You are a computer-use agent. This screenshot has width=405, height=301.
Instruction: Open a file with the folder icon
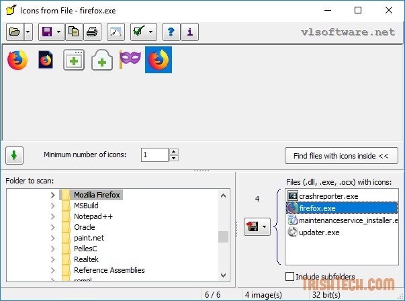15,32
